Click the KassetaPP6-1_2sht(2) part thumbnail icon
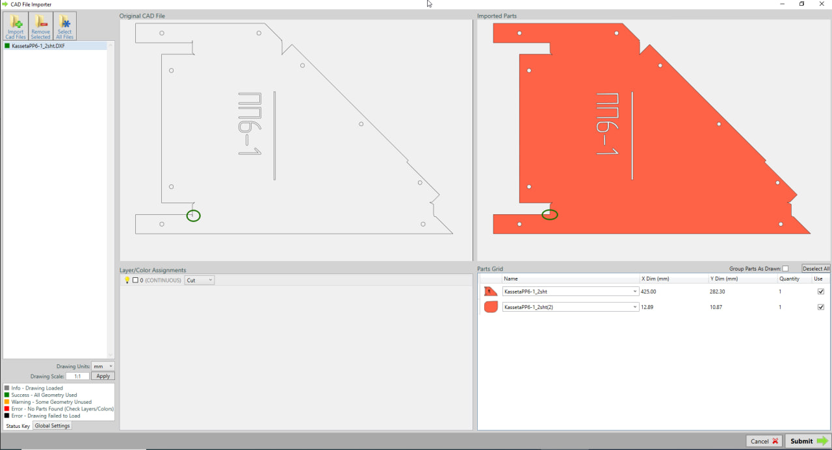The width and height of the screenshot is (832, 450). tap(491, 307)
